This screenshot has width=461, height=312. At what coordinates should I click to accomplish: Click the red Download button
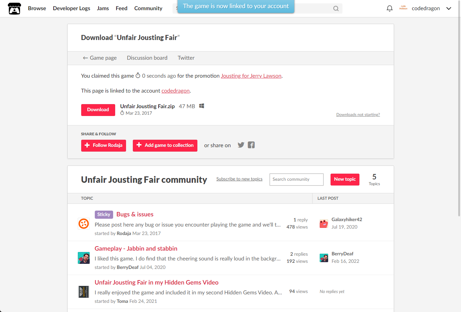98,110
